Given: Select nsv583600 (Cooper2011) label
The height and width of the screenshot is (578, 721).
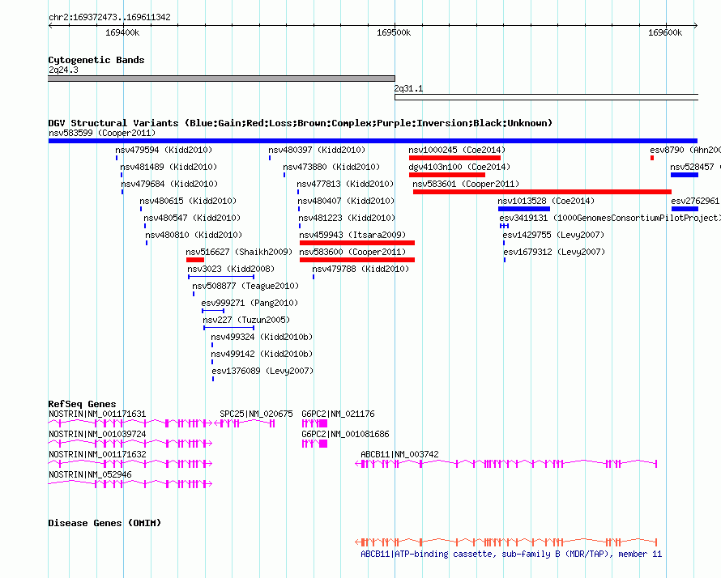Looking at the screenshot, I should pyautogui.click(x=352, y=252).
